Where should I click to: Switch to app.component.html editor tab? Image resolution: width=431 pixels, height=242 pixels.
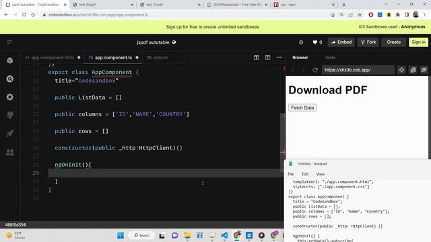point(53,58)
